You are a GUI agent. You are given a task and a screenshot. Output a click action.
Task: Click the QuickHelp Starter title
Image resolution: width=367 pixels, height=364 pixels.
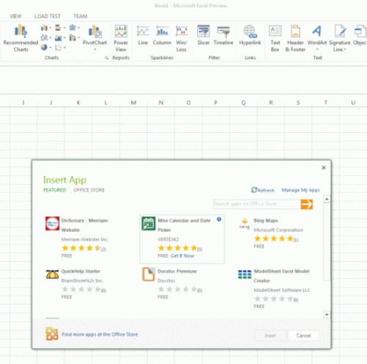81,272
